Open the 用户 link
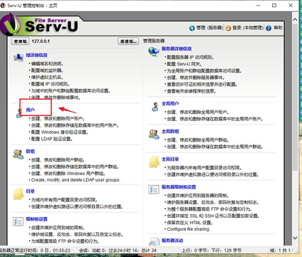Screen dimensions: 302x257 30,110
